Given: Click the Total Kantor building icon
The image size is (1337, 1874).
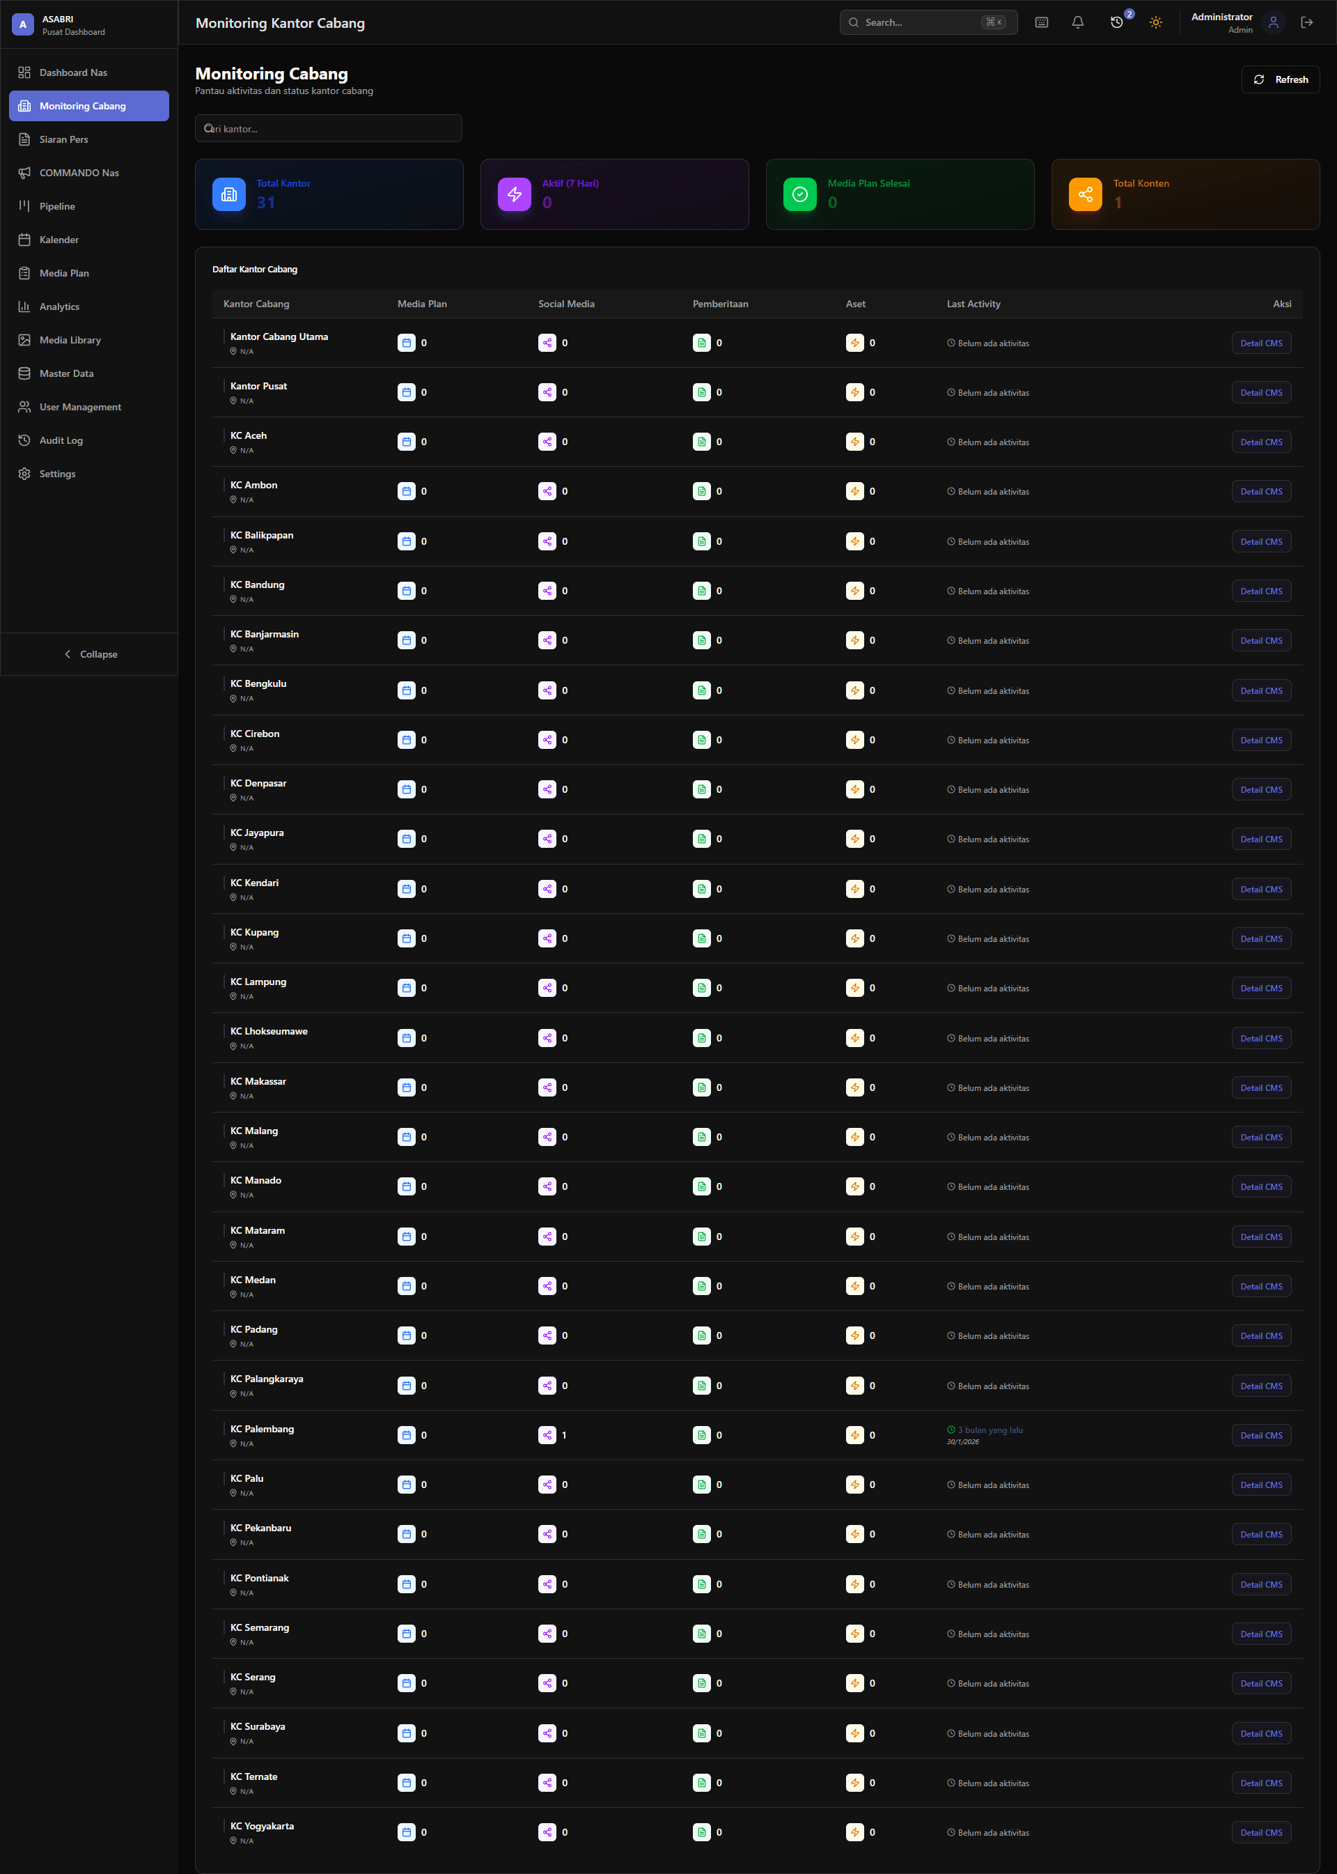Looking at the screenshot, I should point(229,194).
